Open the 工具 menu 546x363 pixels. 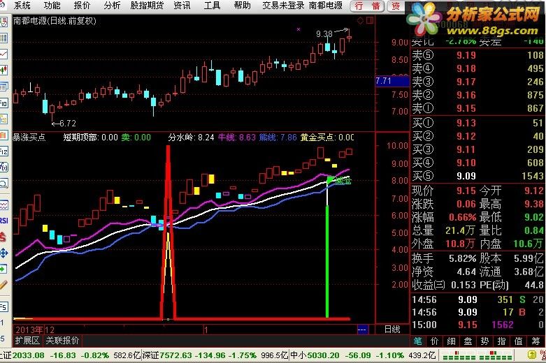point(212,5)
